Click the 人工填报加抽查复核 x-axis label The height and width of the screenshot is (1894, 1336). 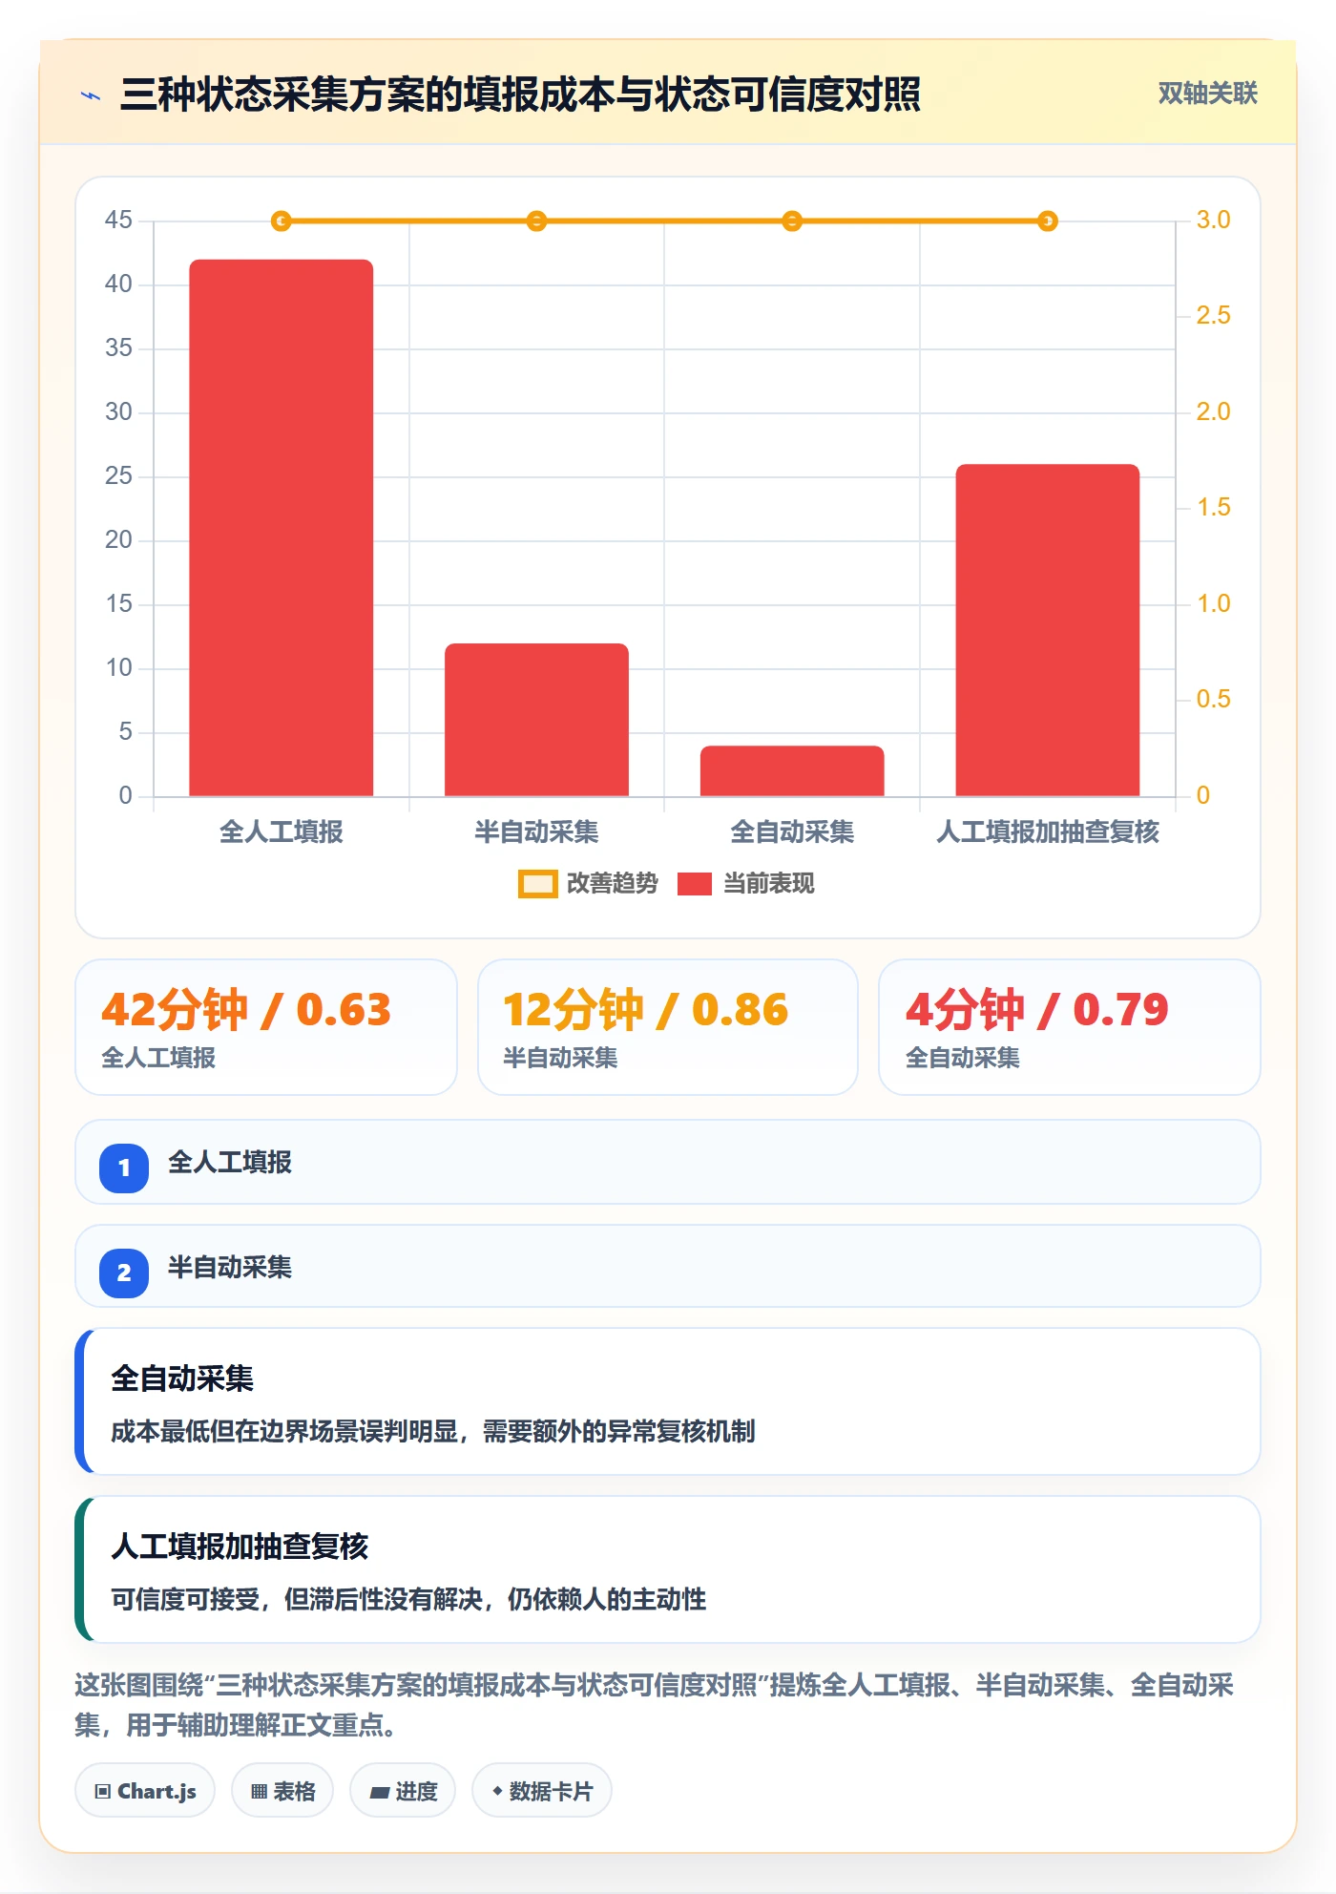pos(1048,832)
